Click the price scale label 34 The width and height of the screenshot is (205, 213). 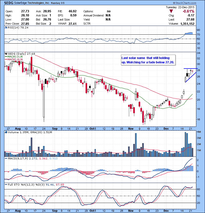198,53
